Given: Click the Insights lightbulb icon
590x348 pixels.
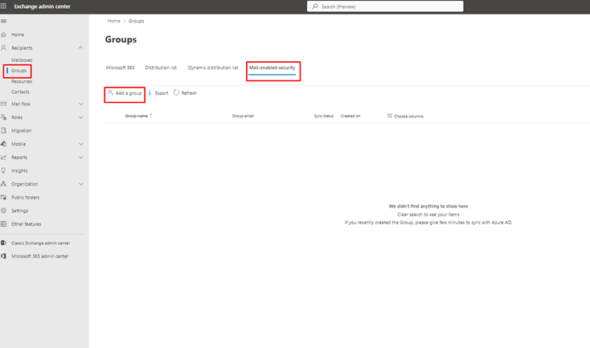Looking at the screenshot, I should click(4, 170).
